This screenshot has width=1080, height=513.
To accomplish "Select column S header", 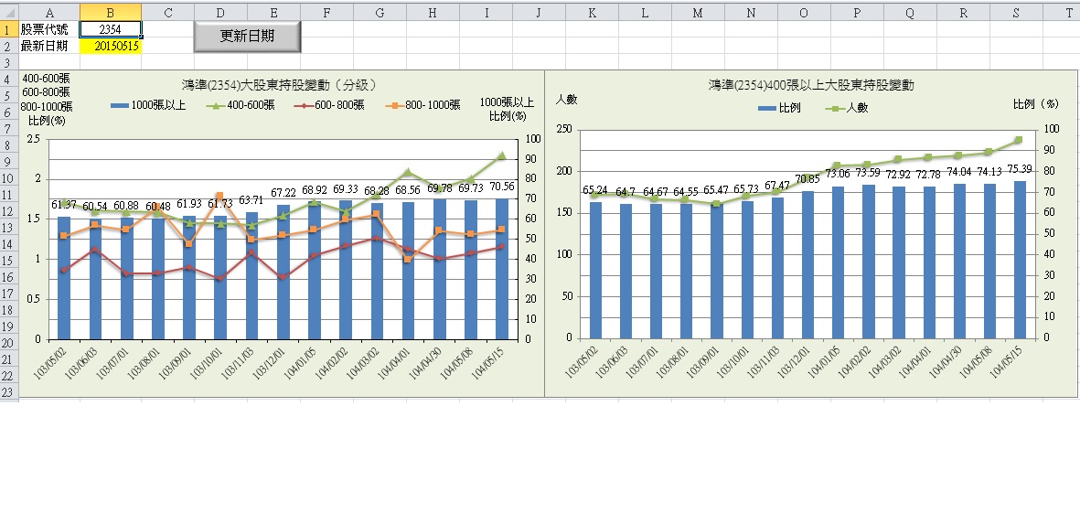I will tap(1016, 13).
